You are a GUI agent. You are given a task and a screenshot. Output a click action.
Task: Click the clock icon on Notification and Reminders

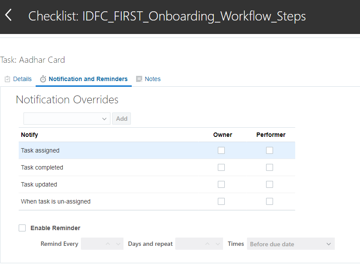point(43,79)
